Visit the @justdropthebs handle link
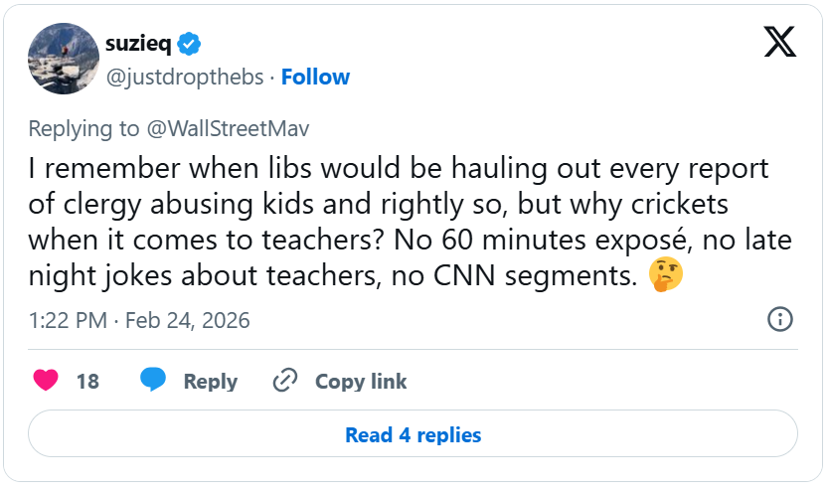Viewport: 830px width, 493px height. pos(186,77)
